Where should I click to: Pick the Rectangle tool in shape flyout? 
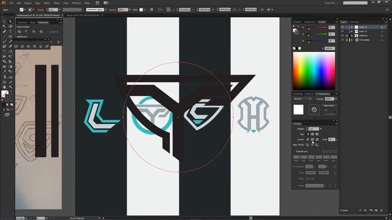point(17,46)
